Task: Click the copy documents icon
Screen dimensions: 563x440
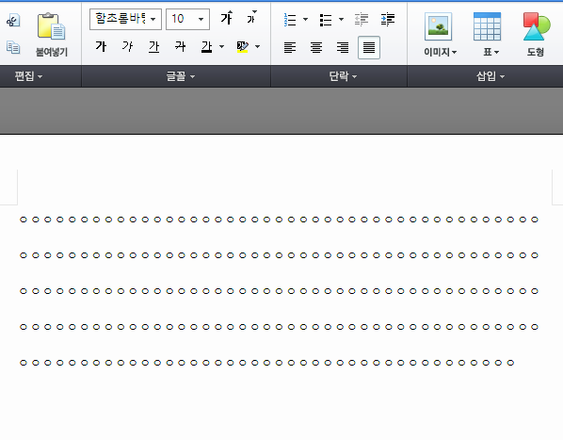Action: click(13, 47)
